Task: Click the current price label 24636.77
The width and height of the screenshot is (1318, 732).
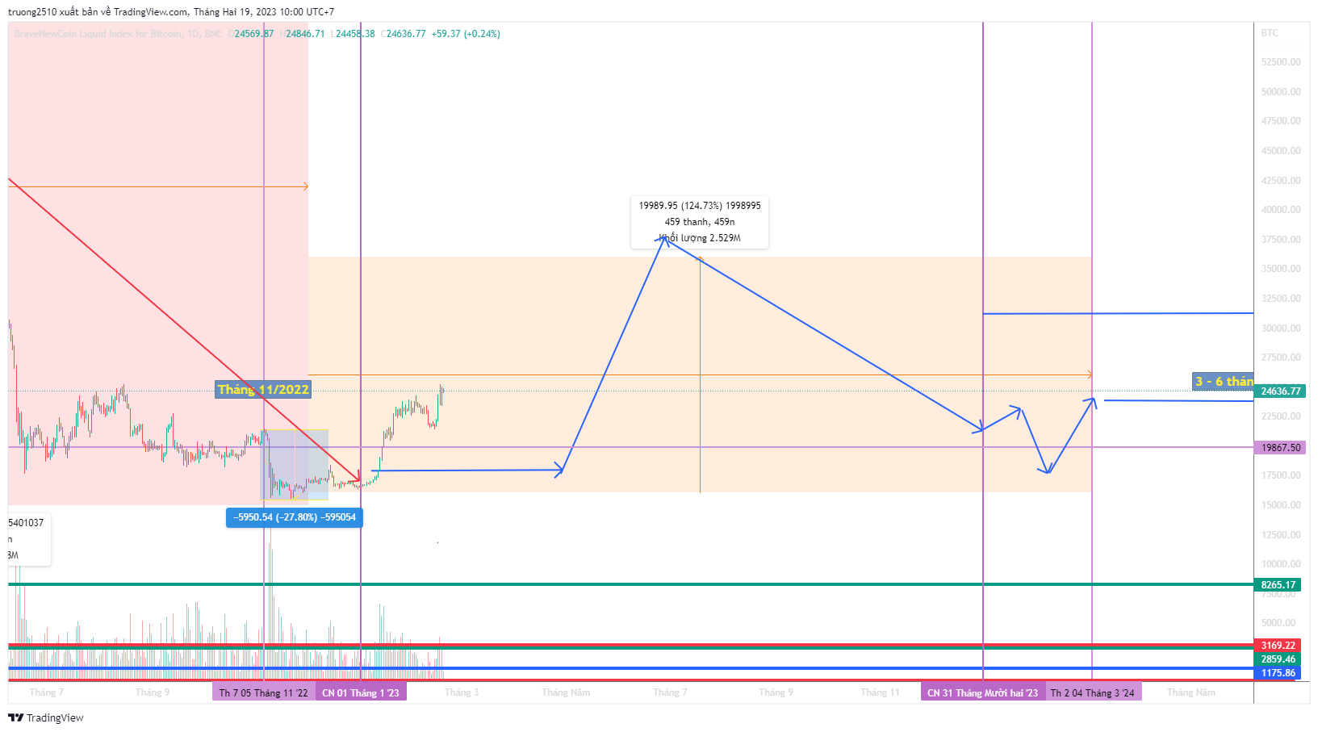Action: point(1278,391)
